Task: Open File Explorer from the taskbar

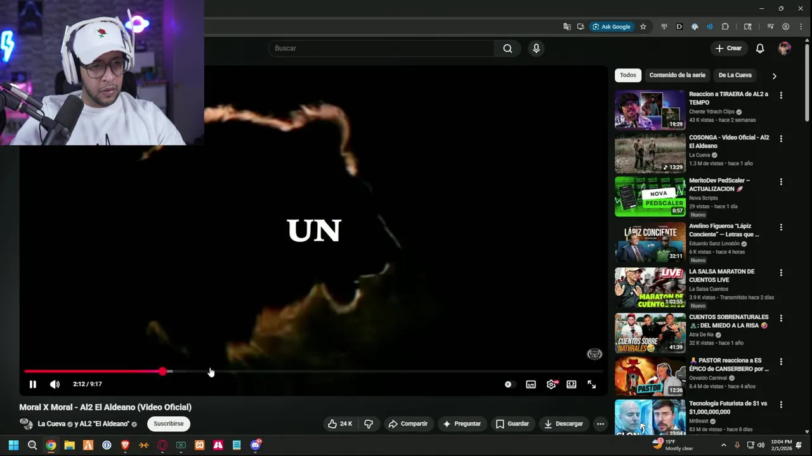Action: (69, 445)
